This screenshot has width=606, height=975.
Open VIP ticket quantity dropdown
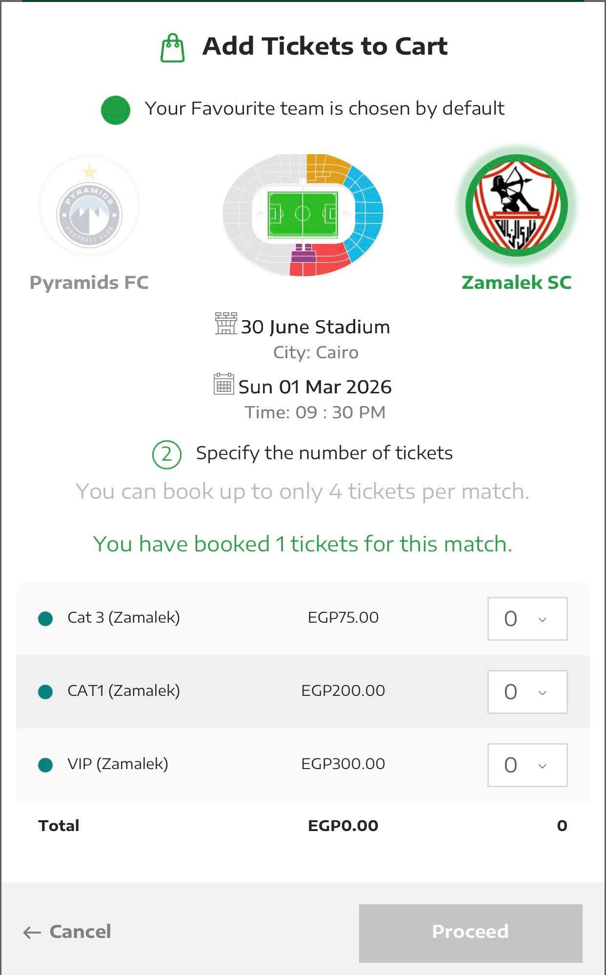coord(527,765)
